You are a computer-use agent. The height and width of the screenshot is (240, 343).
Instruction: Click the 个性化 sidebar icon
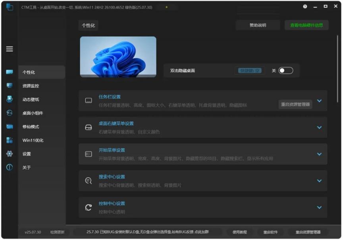[10, 72]
